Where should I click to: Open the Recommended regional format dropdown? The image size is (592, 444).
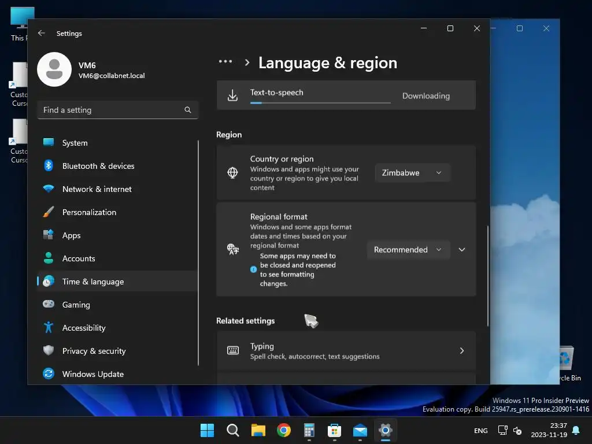[408, 250]
